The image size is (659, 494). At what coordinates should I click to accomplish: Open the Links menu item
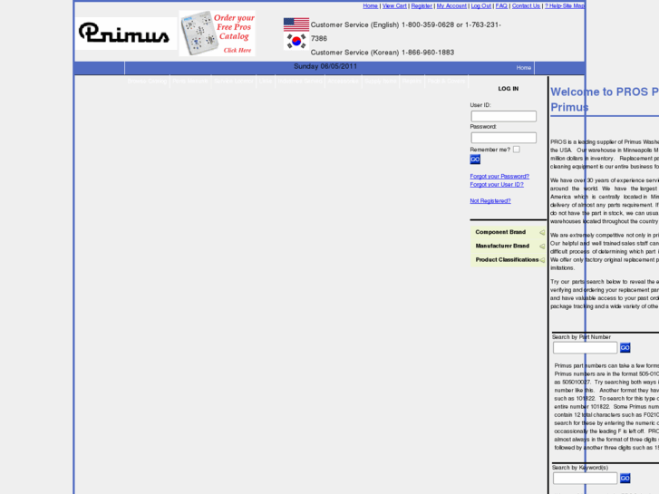[x=266, y=82]
